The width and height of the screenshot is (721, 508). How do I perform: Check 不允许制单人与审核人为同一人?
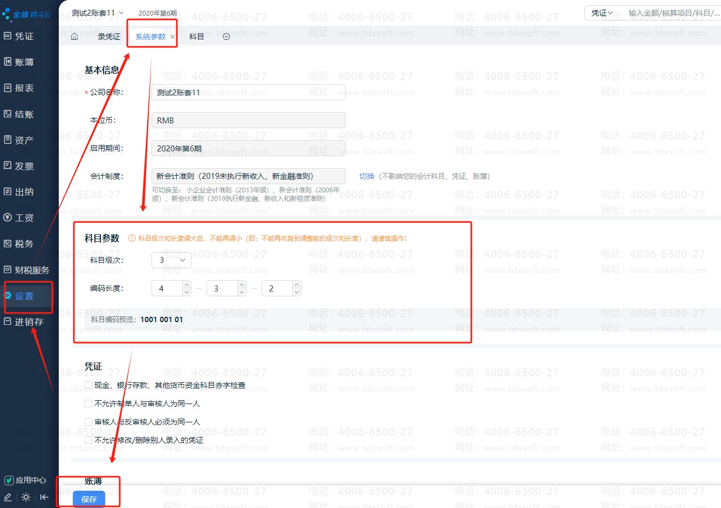click(88, 403)
